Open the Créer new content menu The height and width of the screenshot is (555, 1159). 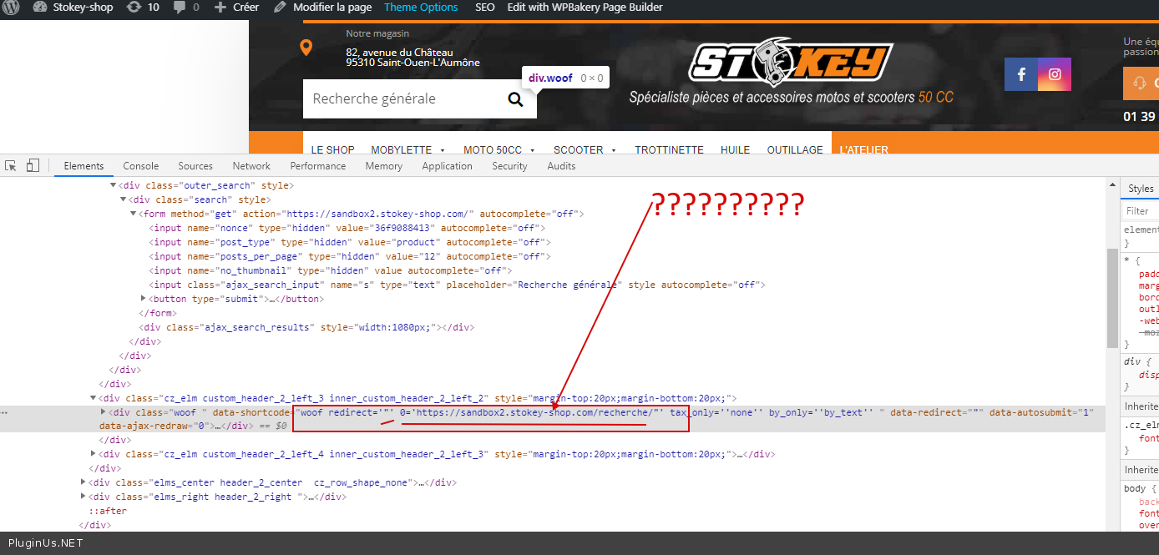point(236,8)
